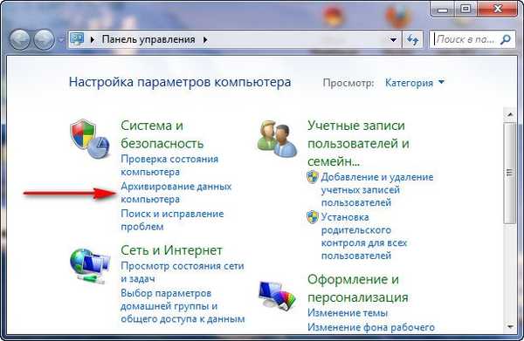Image resolution: width=524 pixels, height=341 pixels.
Task: Click the scrollbar down arrow
Action: 510,327
